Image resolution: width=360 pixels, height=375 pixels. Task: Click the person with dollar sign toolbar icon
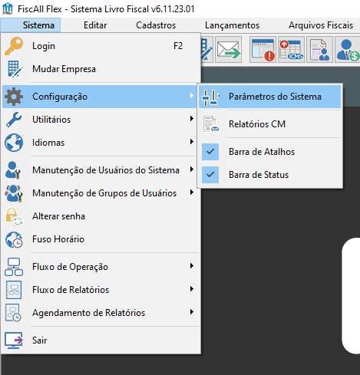[348, 50]
